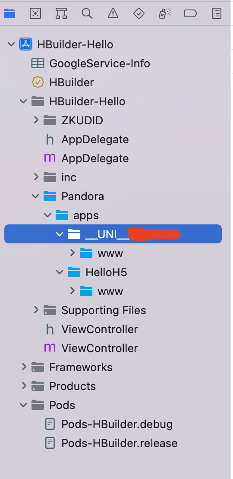Open the Find navigator magnifier icon
The image size is (233, 479).
[x=87, y=13]
